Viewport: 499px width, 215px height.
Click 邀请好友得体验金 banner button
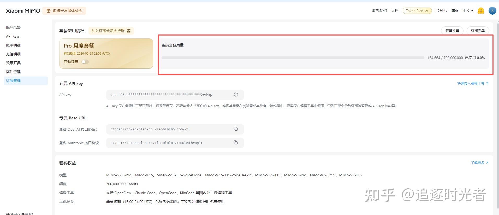coord(64,11)
